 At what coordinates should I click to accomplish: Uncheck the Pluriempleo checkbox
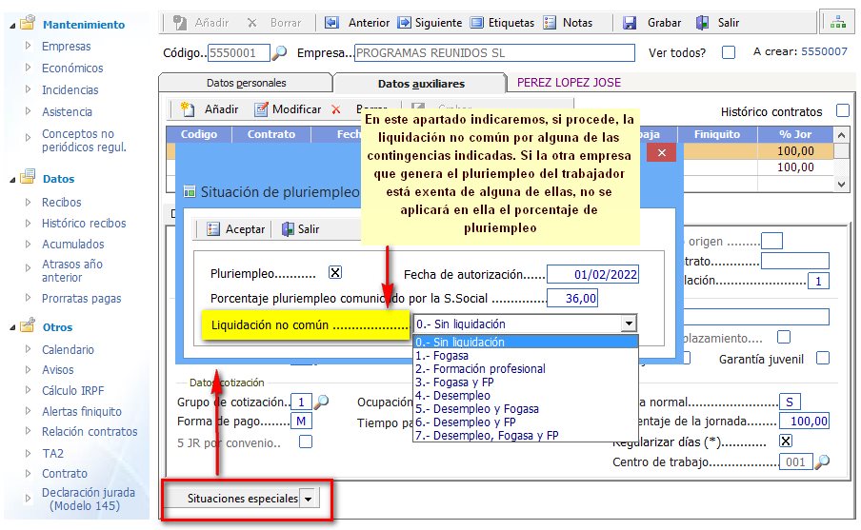click(335, 273)
